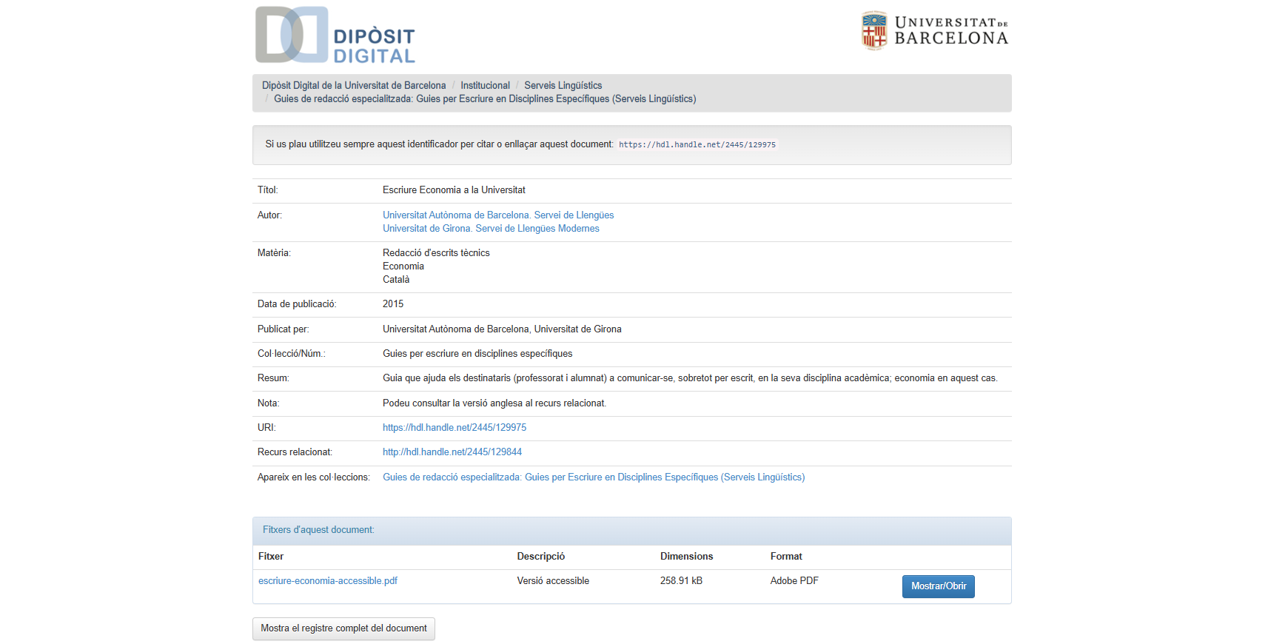Click the Descripció column header
This screenshot has height=644, width=1288.
540,557
